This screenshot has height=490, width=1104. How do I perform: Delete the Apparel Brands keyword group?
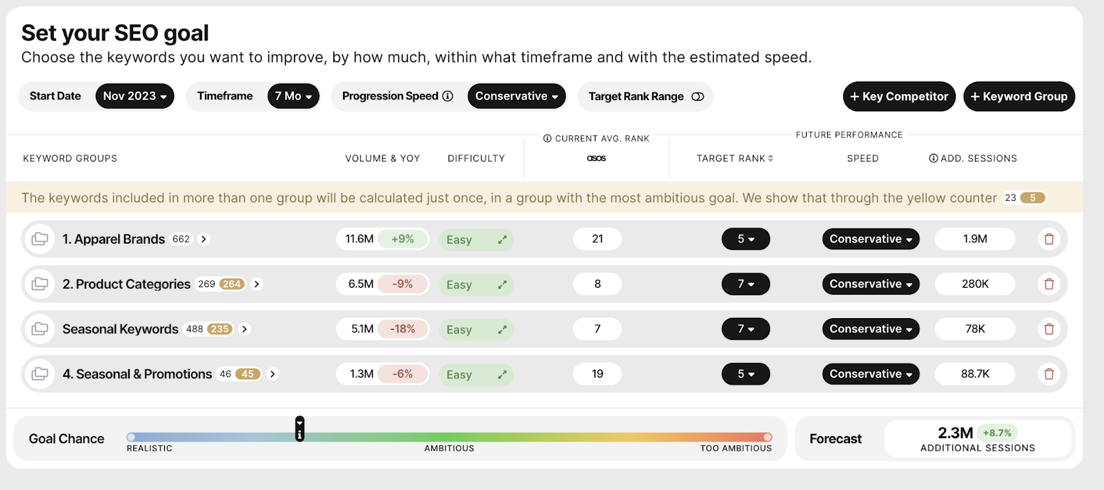1049,239
